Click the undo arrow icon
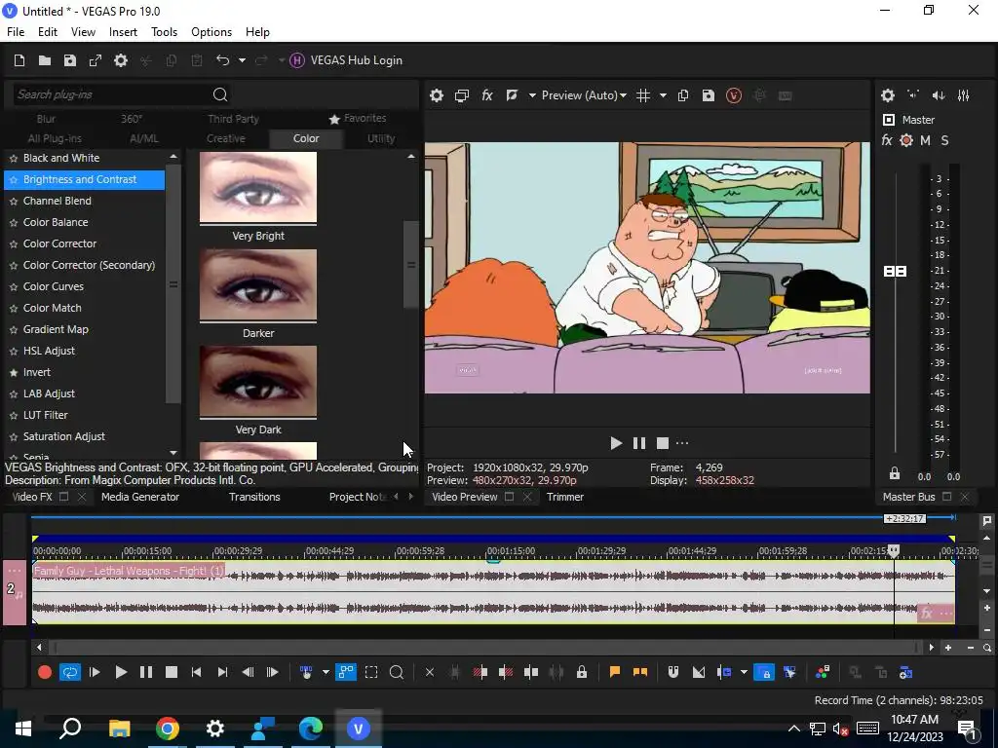This screenshot has width=998, height=748. pos(222,59)
